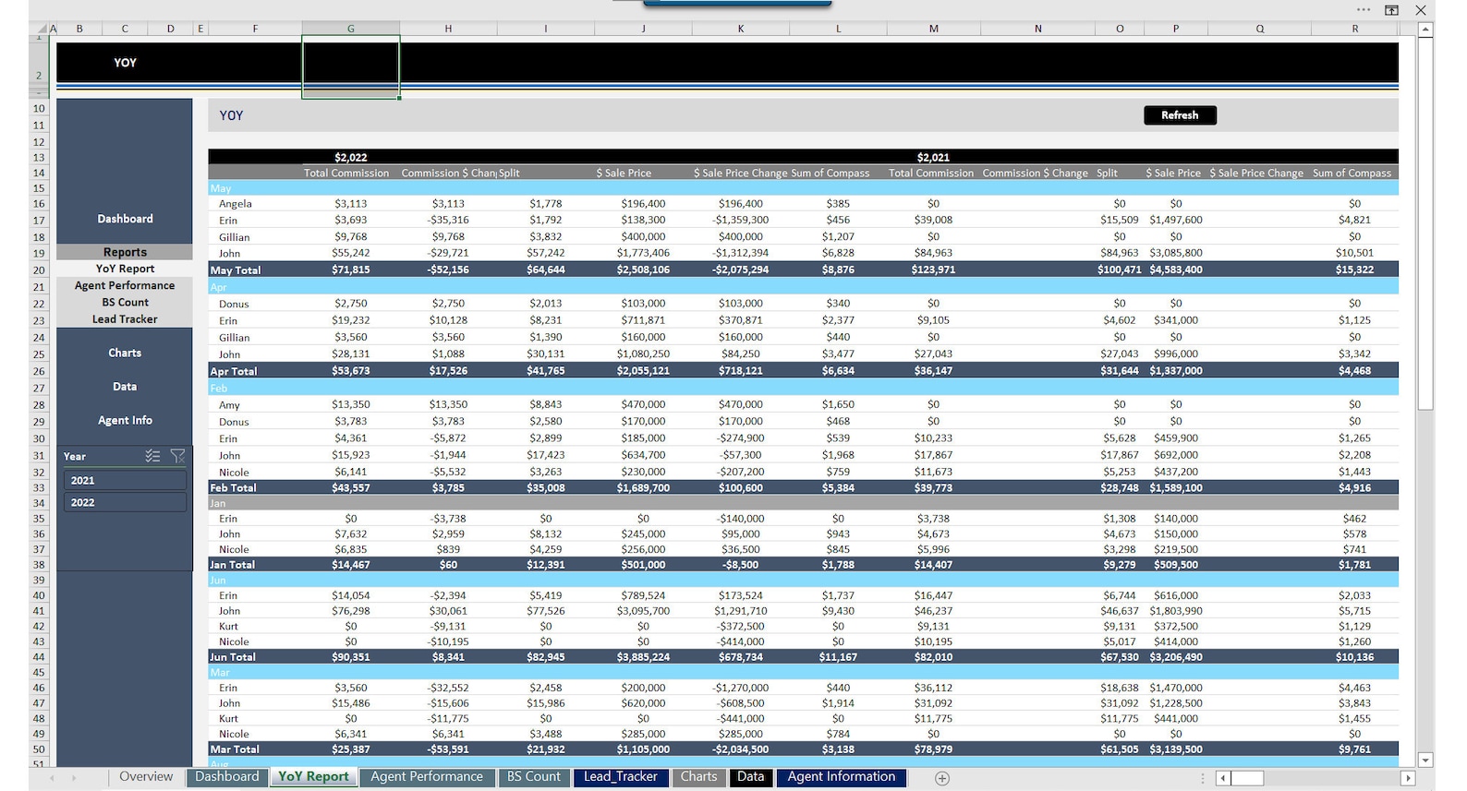Click the vertical scrollbar down arrow
This screenshot has width=1467, height=791.
click(1425, 760)
